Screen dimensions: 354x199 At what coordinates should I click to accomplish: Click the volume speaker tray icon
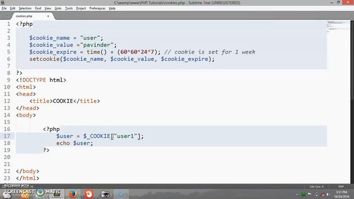pos(329,195)
